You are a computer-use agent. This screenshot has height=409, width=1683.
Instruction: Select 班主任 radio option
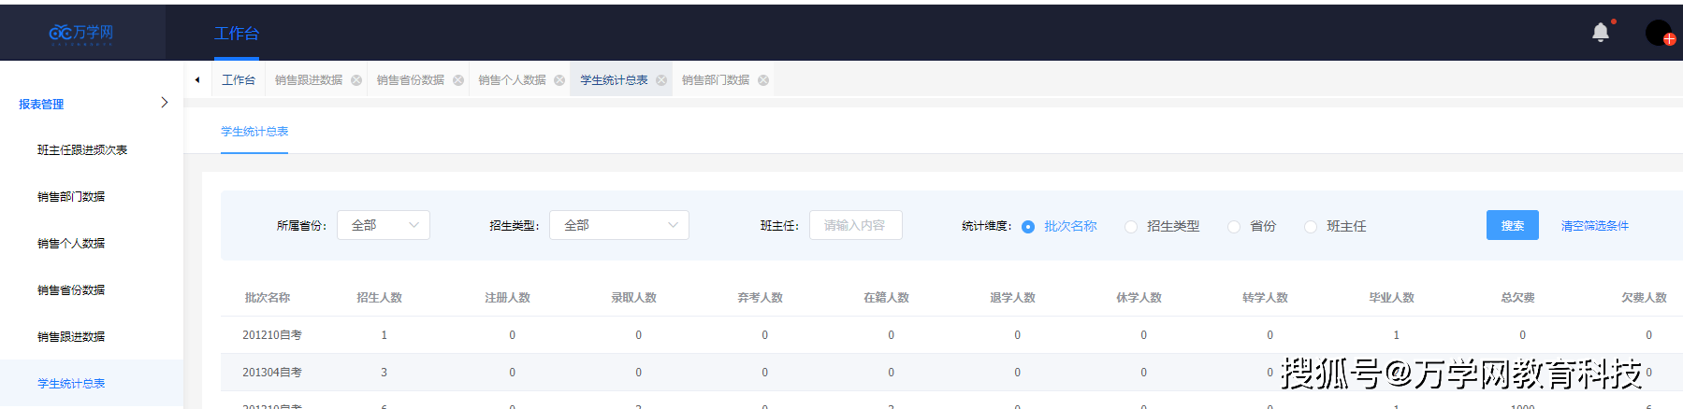coord(1311,227)
